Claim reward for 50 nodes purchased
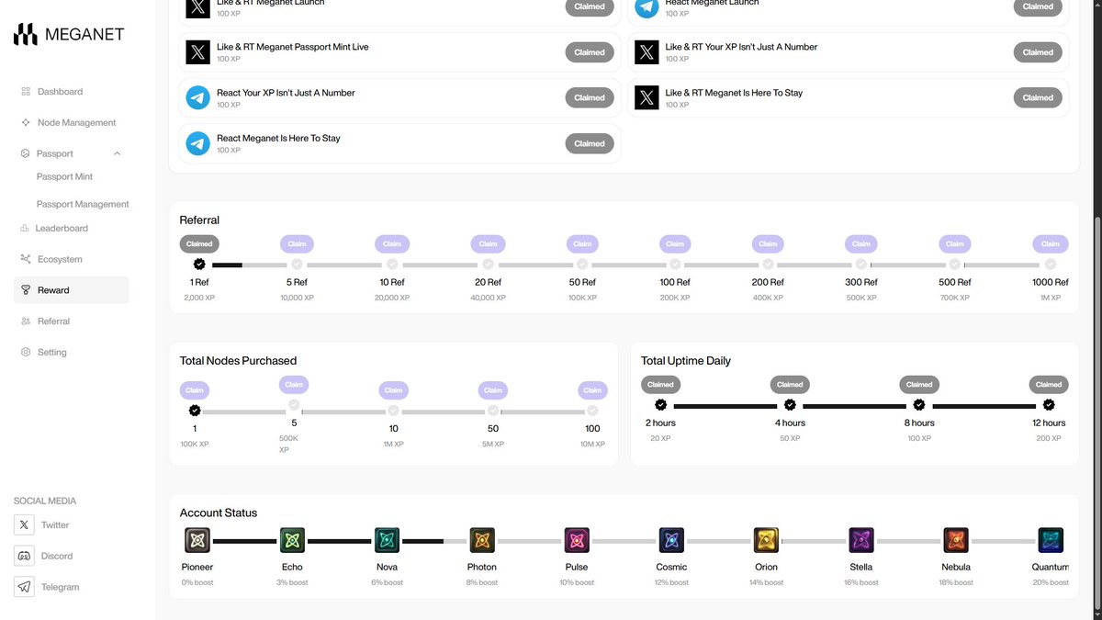 point(493,390)
